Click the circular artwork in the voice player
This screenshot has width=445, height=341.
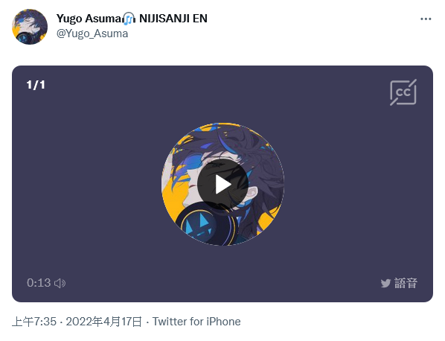point(222,184)
